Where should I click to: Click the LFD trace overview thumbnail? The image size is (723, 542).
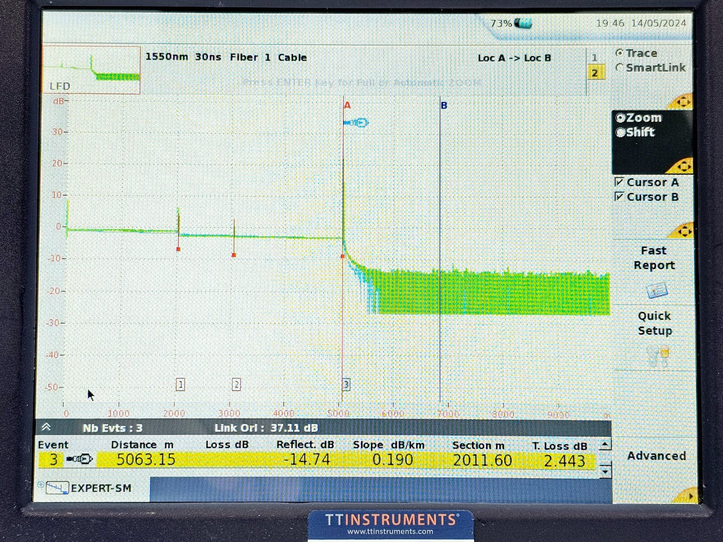click(92, 70)
